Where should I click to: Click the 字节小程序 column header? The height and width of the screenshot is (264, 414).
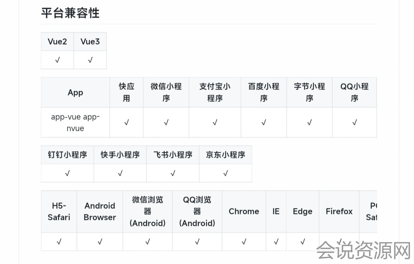309,92
